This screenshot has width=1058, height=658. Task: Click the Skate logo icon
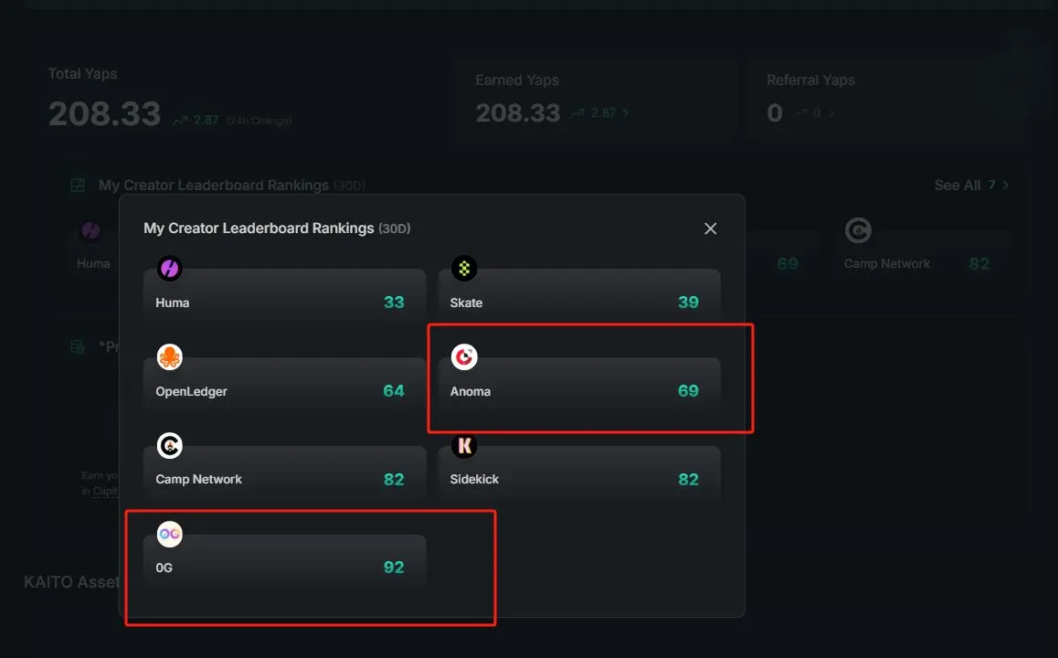464,269
